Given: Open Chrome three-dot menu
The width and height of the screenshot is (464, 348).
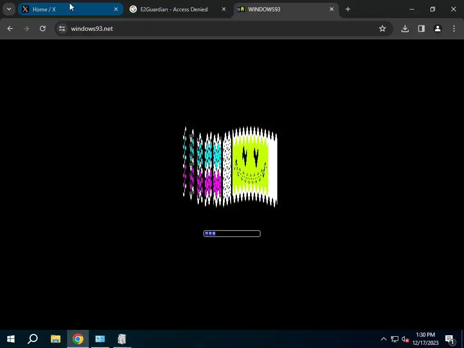Looking at the screenshot, I should point(454,29).
